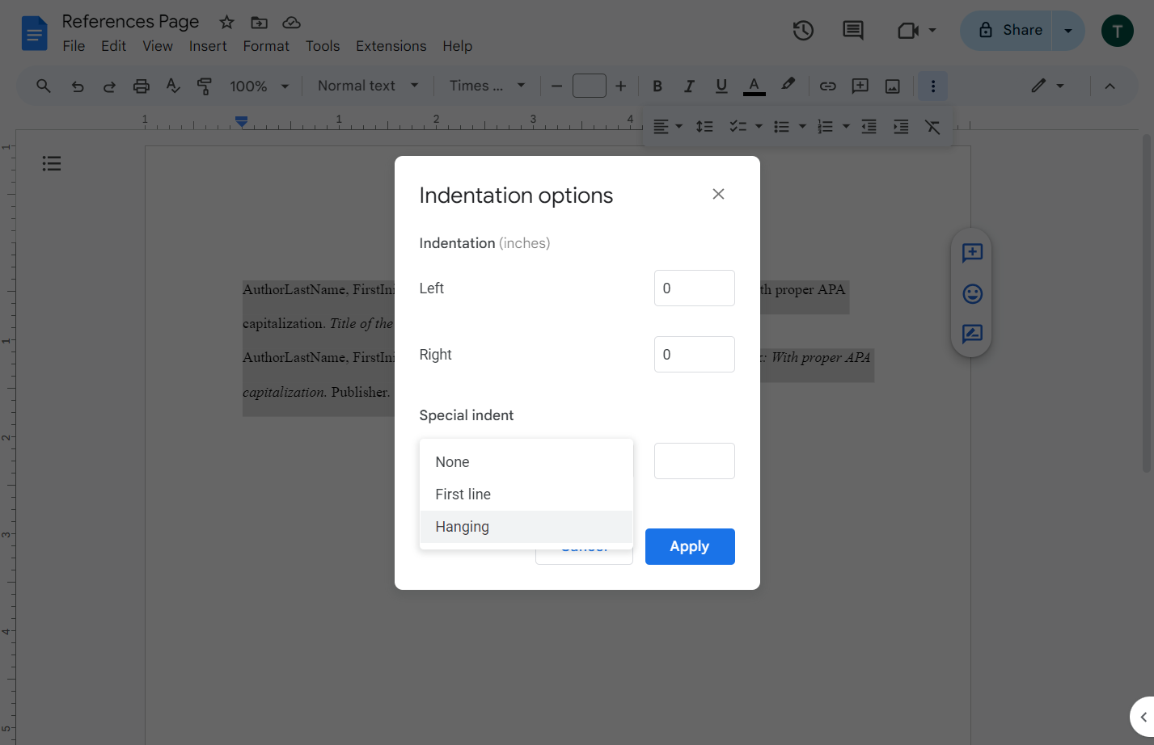Undo the last action
Screen dimensions: 1154x745
(x=78, y=86)
